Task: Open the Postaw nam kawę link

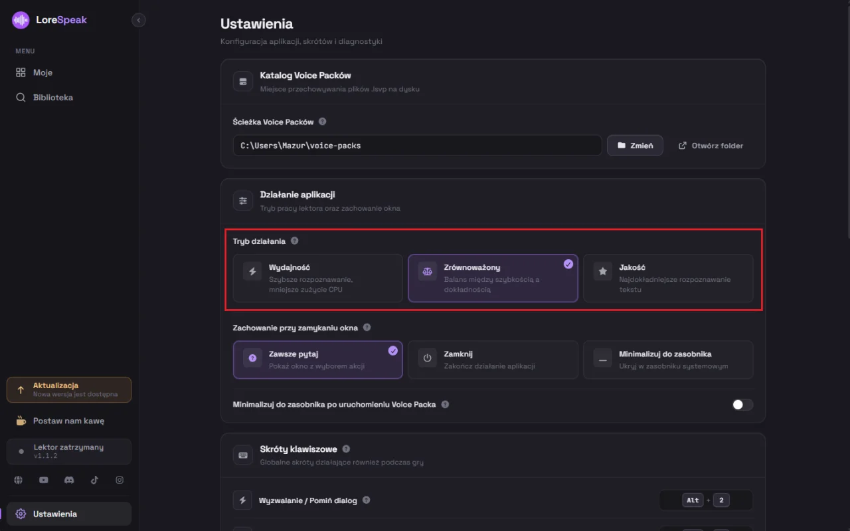Action: click(x=69, y=421)
